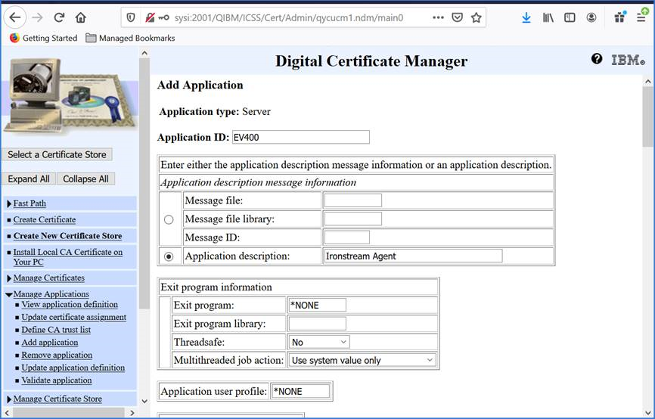Open Update application definition link
The image size is (655, 419).
click(73, 368)
